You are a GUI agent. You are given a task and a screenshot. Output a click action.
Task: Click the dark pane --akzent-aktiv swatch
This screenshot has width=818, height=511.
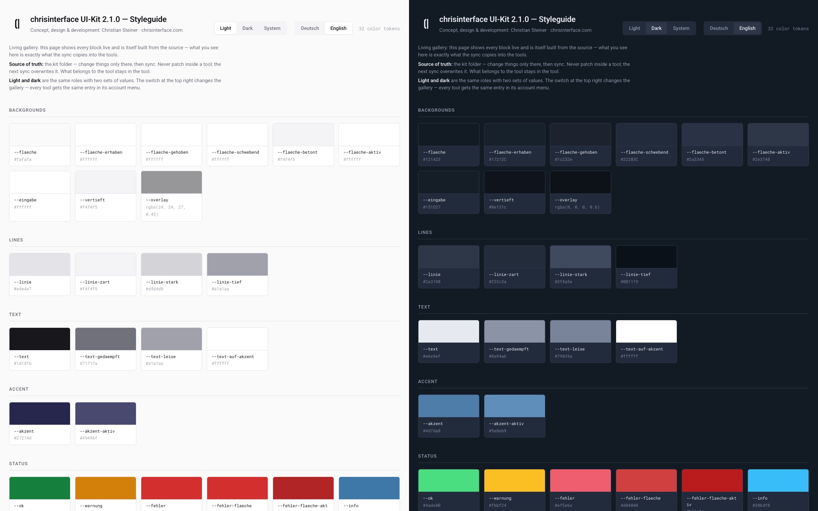click(515, 406)
